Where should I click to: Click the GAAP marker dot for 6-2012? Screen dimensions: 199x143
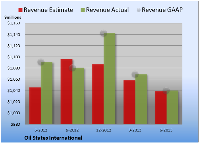tap(41, 62)
